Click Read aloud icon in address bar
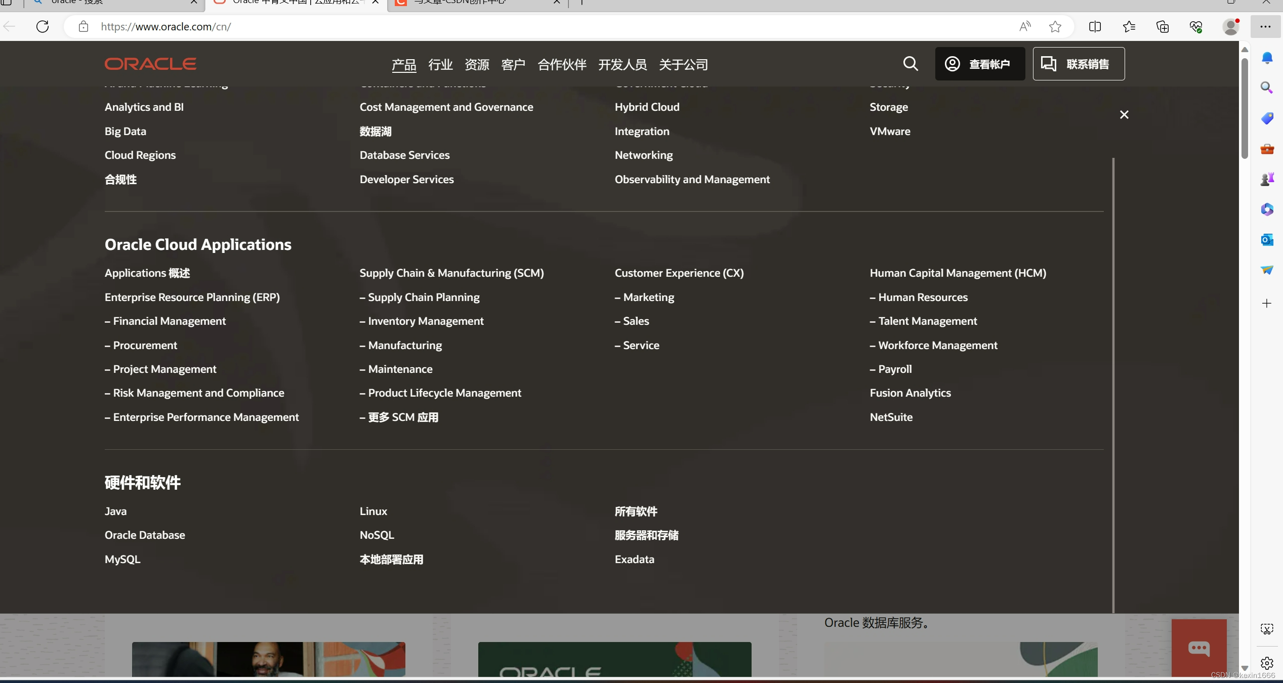The height and width of the screenshot is (683, 1283). [1025, 26]
